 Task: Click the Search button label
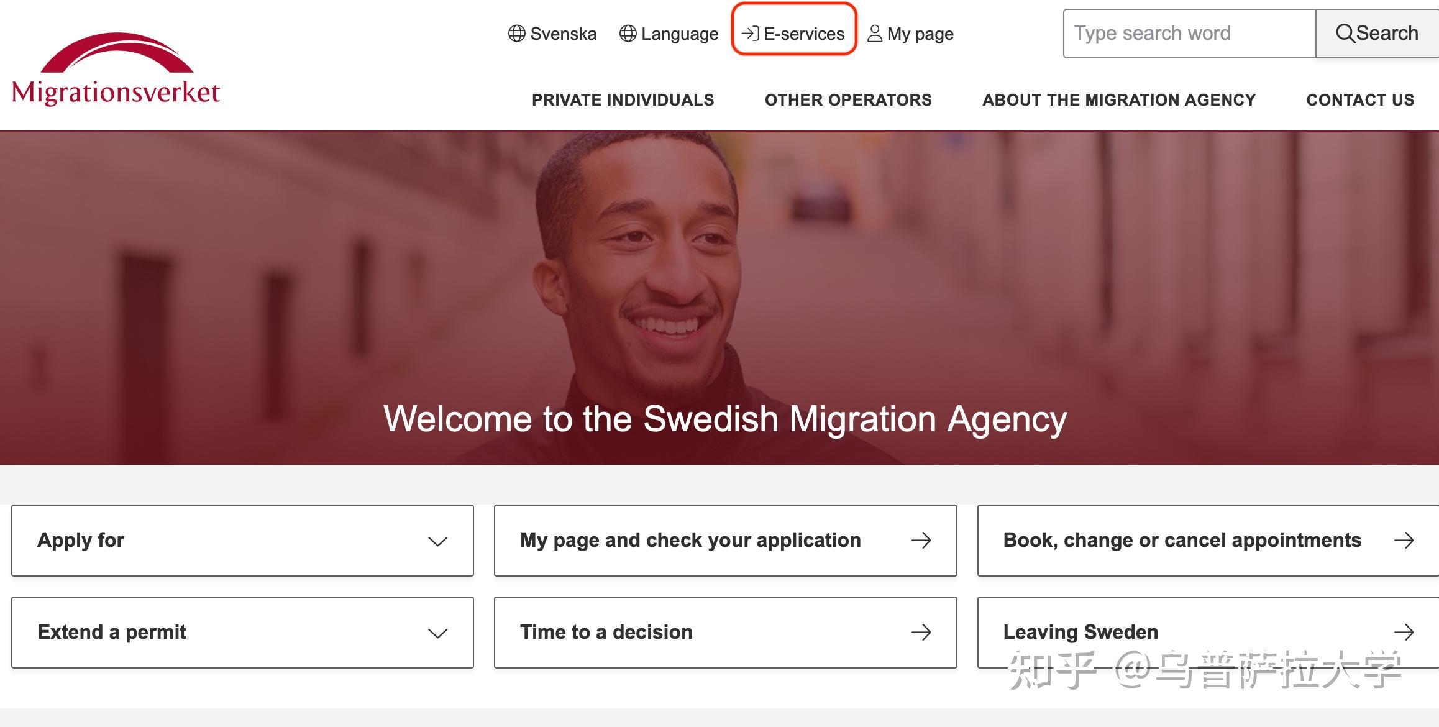tap(1387, 33)
